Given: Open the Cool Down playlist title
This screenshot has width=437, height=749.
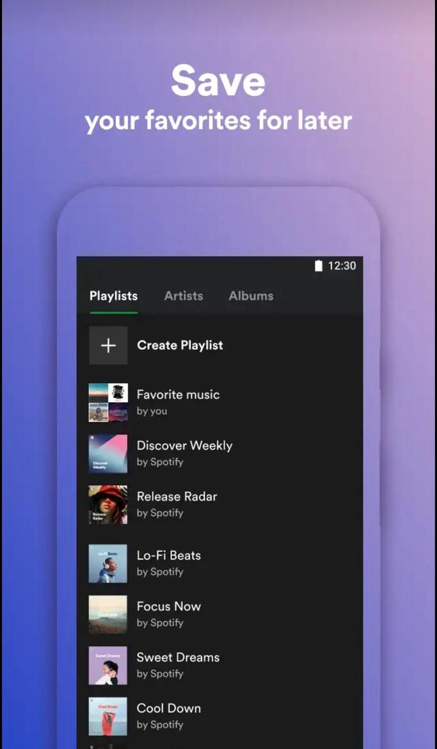Looking at the screenshot, I should [168, 709].
